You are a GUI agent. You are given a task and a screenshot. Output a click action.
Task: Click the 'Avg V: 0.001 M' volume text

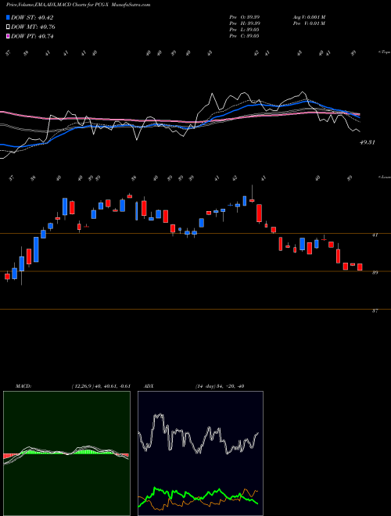(x=308, y=17)
